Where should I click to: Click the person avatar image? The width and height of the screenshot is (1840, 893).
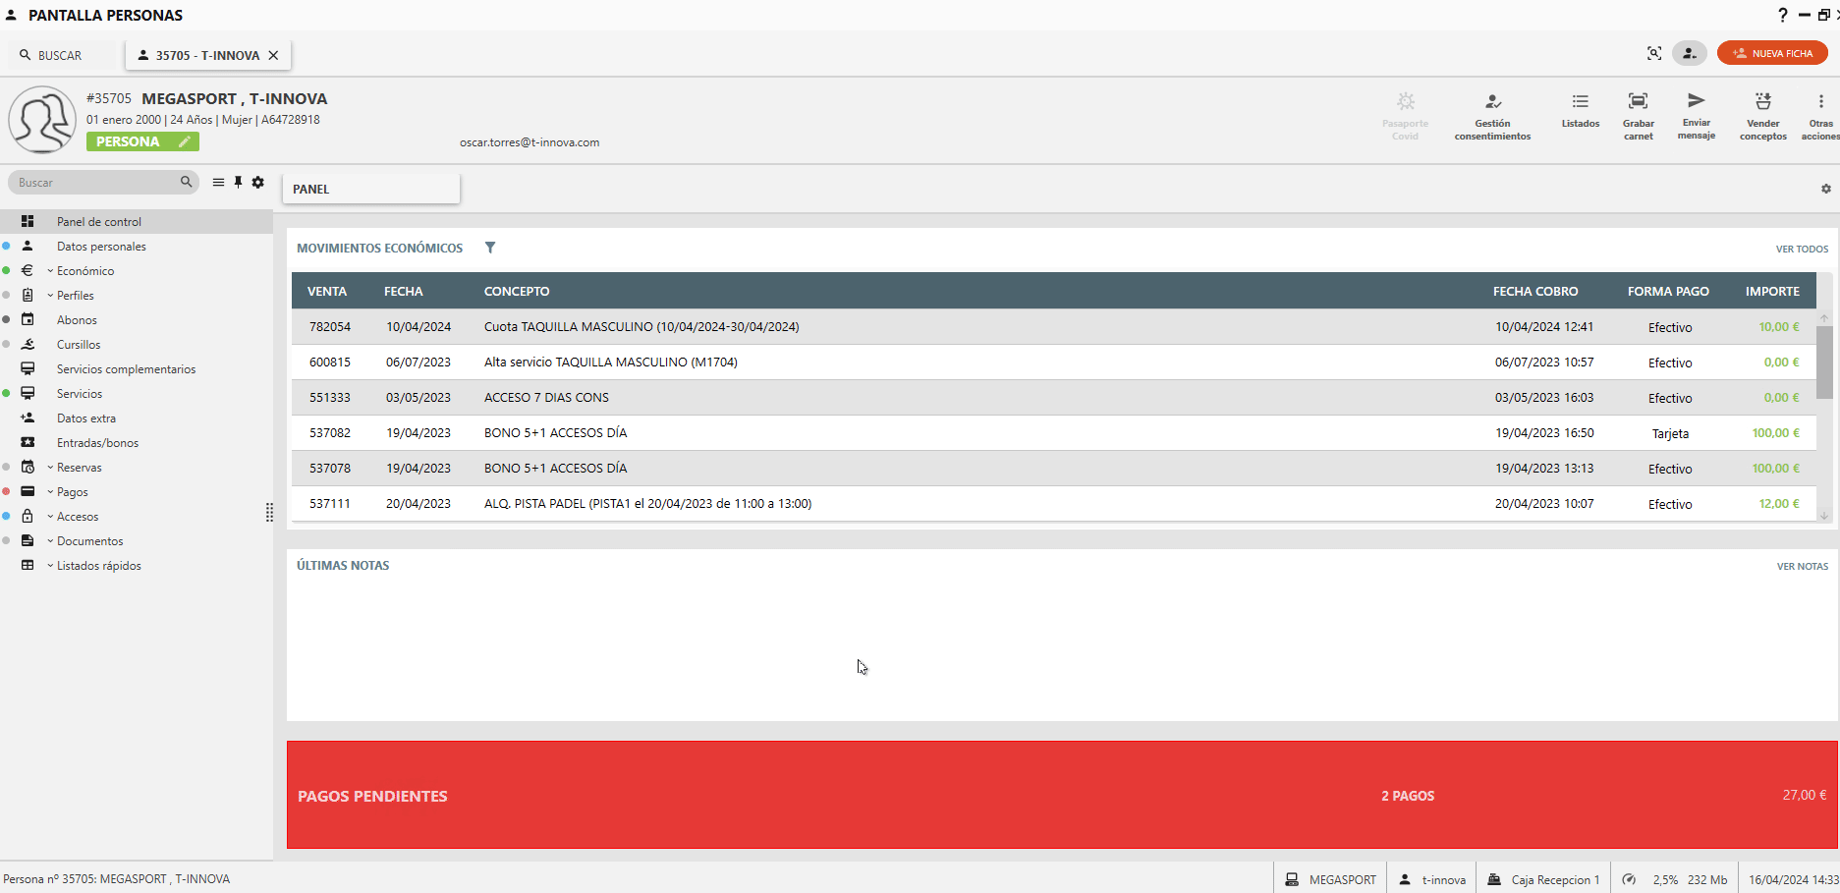(42, 120)
